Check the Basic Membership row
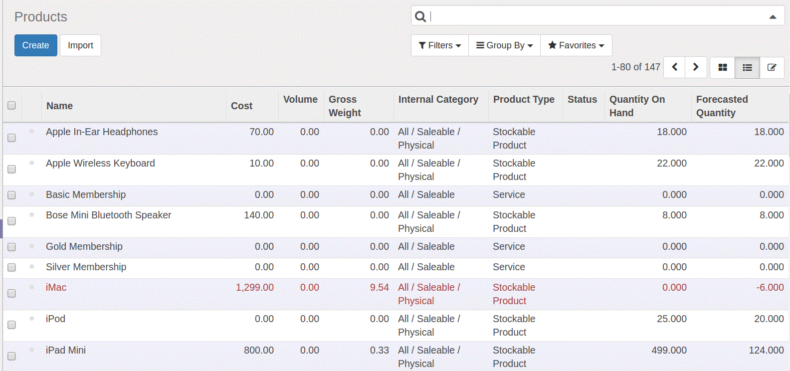The height and width of the screenshot is (371, 790). (x=11, y=195)
